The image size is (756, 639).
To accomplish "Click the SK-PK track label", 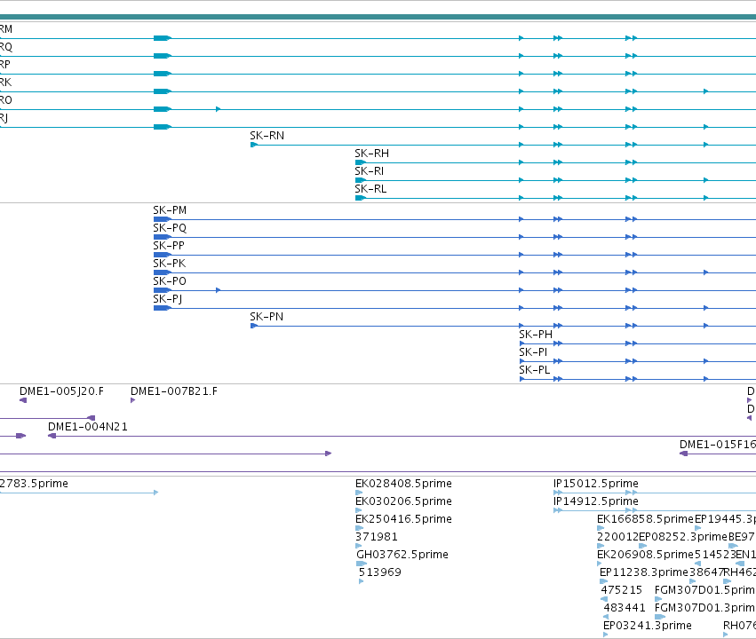I will pos(169,264).
